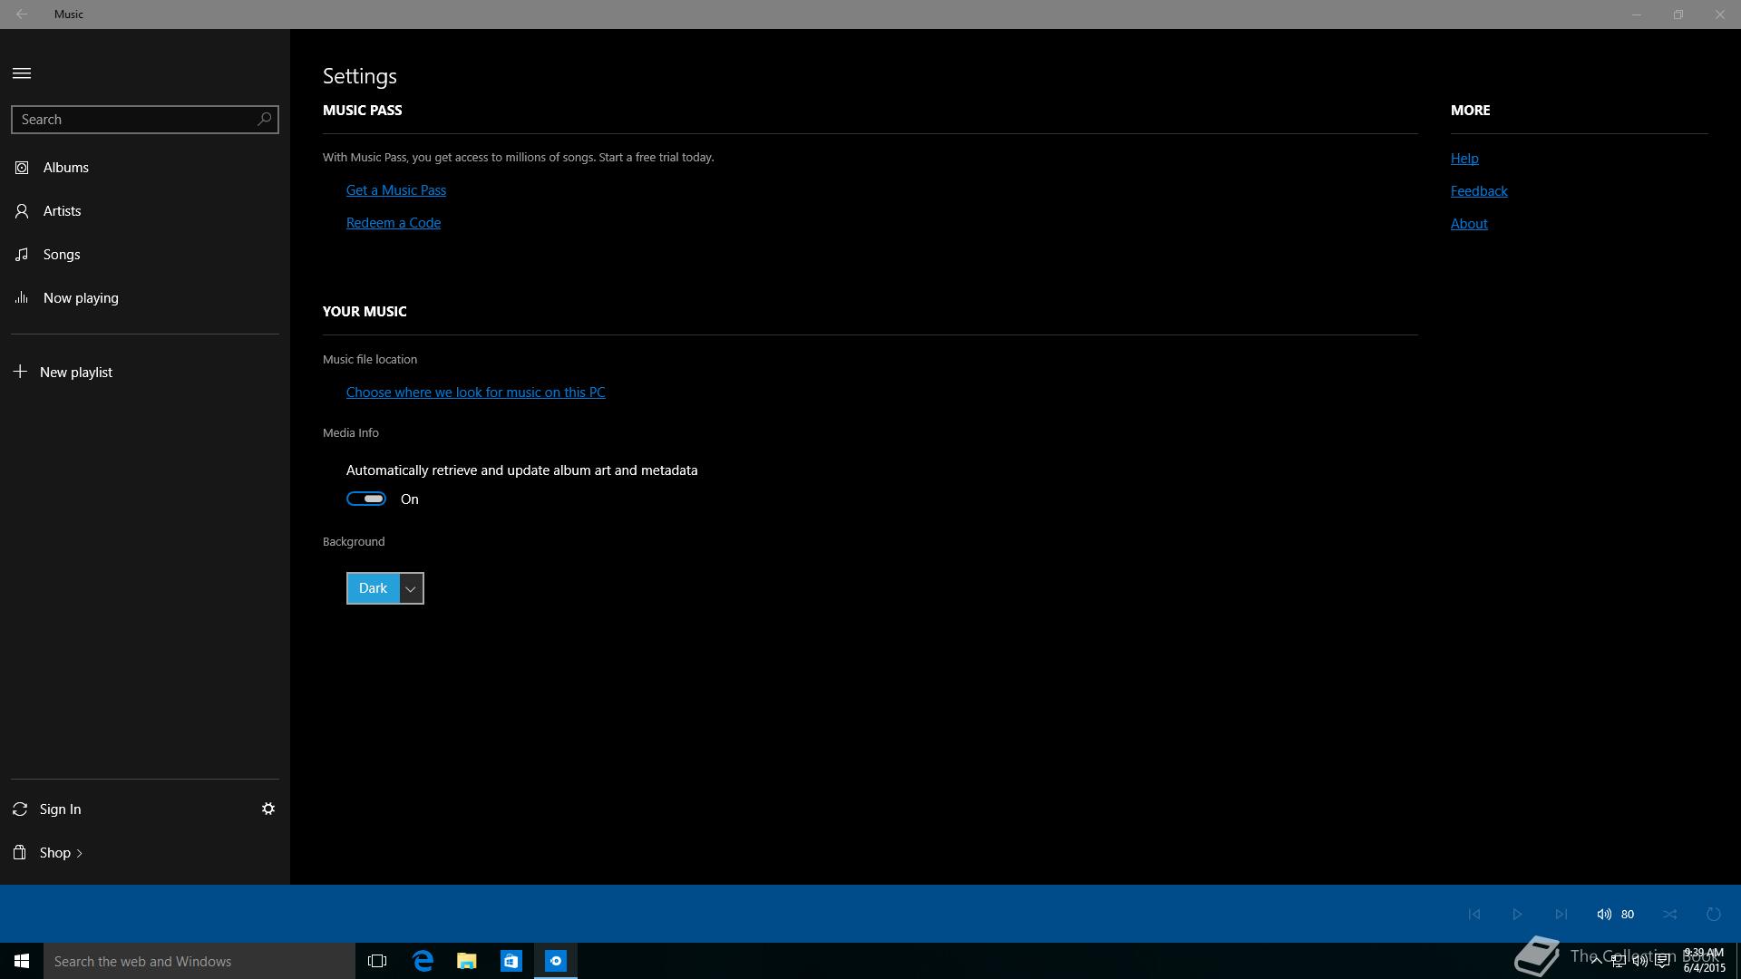The image size is (1741, 979).
Task: Click the search magnifier icon
Action: (264, 119)
